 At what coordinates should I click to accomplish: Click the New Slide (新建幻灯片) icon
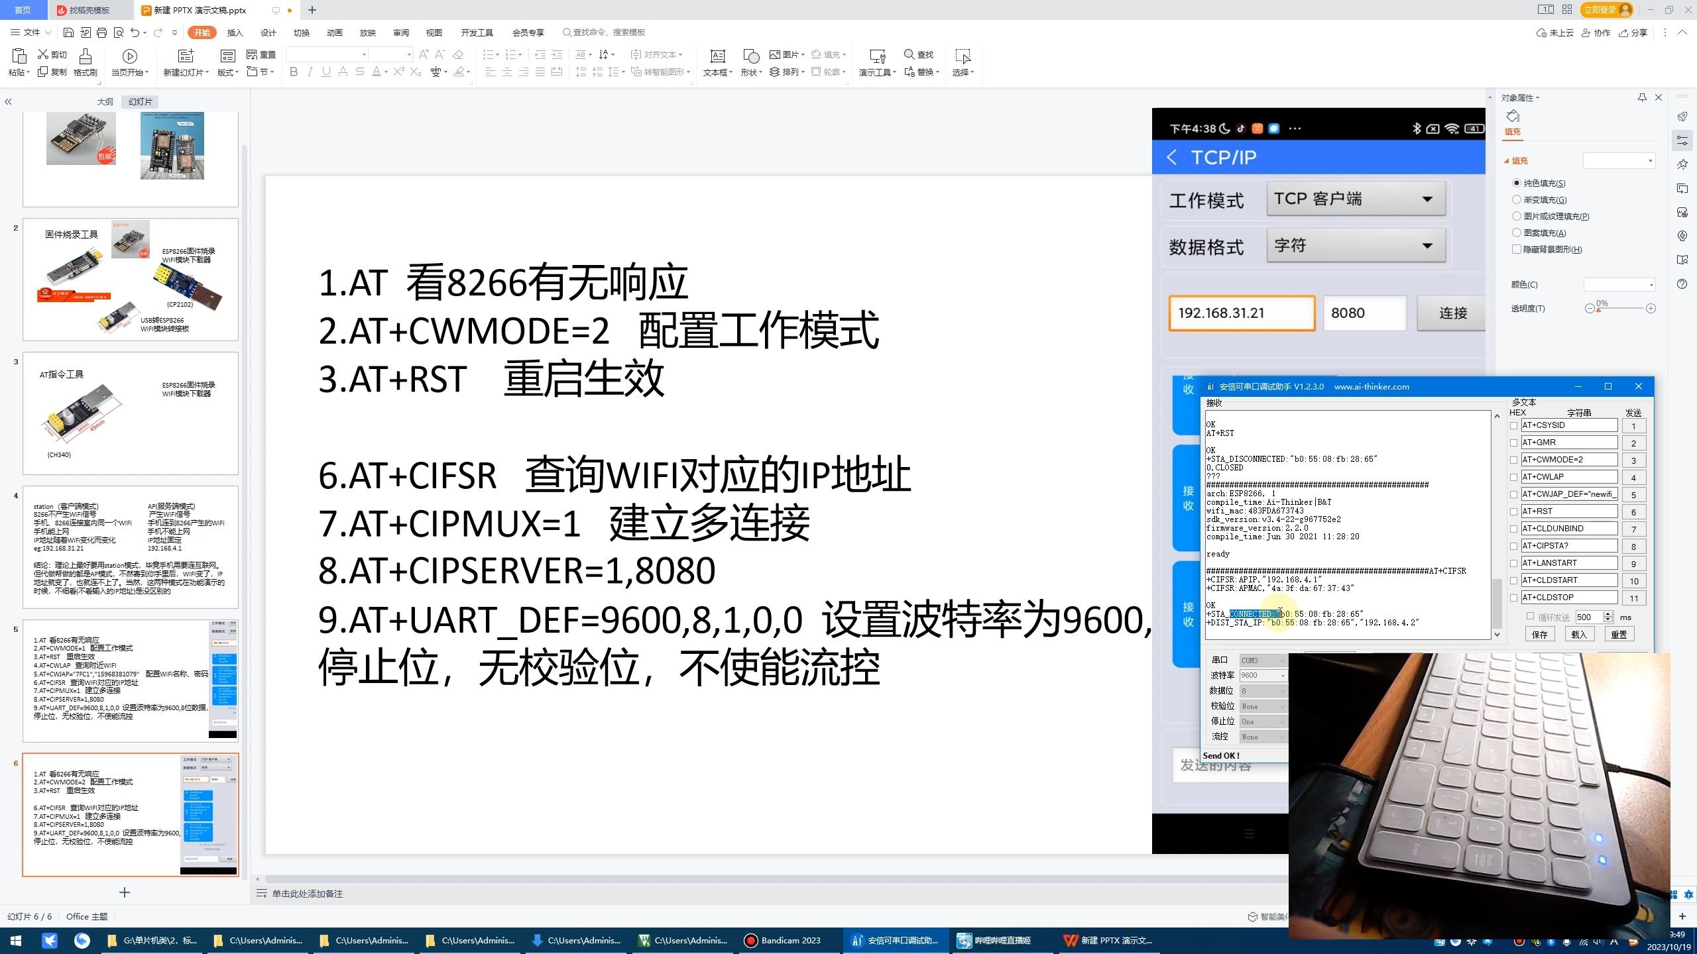pos(186,56)
